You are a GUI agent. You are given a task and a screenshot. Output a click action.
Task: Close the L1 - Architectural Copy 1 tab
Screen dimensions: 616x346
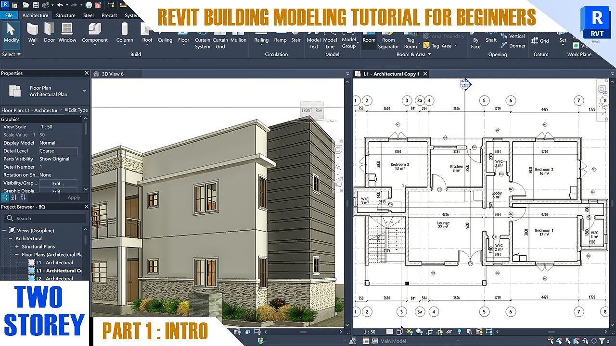tap(425, 74)
